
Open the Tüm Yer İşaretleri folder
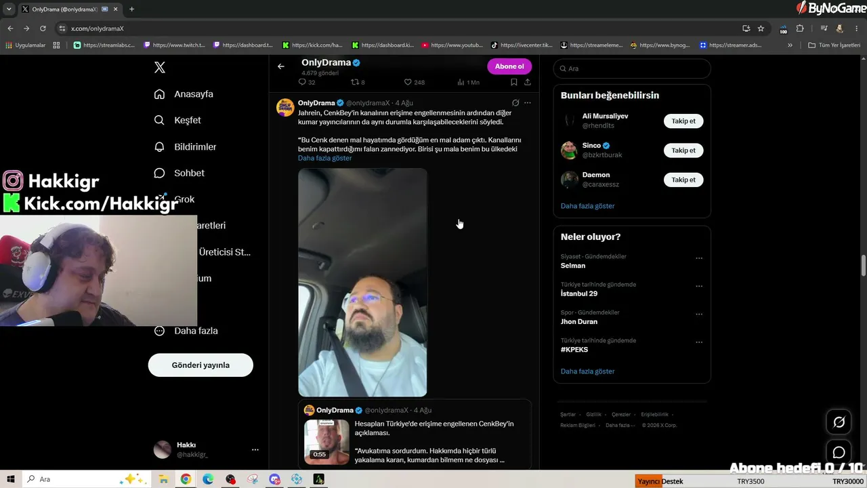pos(834,45)
